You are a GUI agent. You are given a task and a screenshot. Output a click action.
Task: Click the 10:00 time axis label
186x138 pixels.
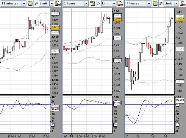click(11, 136)
